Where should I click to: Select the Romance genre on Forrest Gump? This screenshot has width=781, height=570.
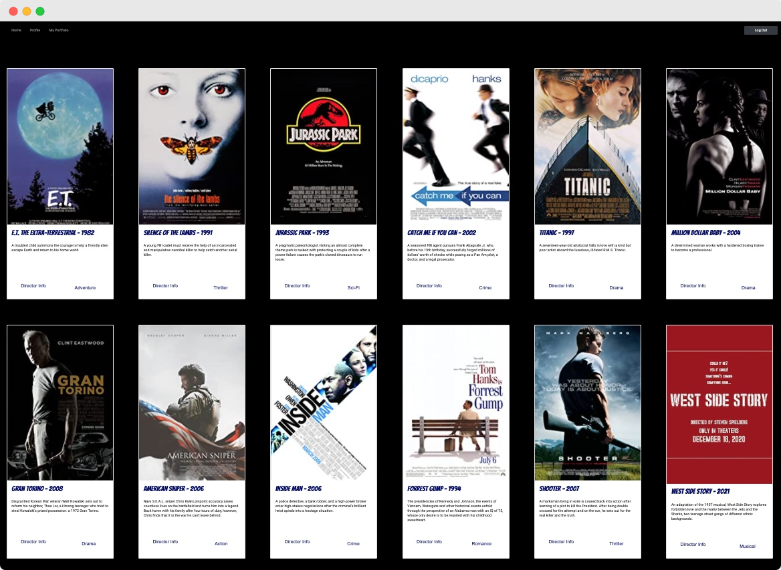[481, 544]
